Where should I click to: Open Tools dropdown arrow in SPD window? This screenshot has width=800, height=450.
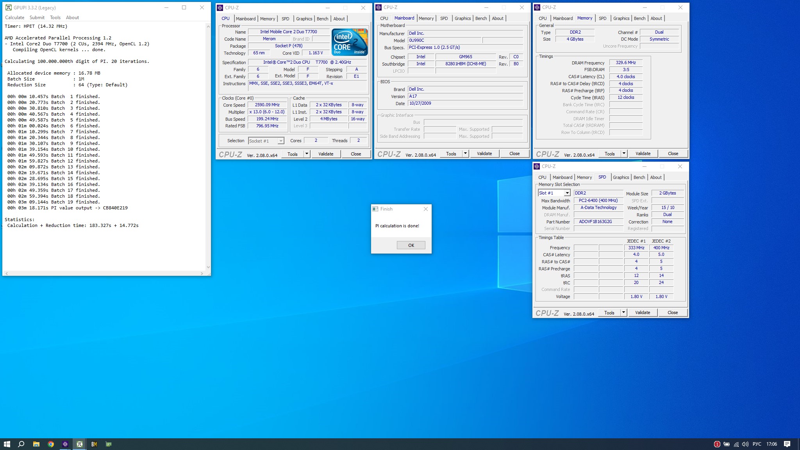[623, 312]
